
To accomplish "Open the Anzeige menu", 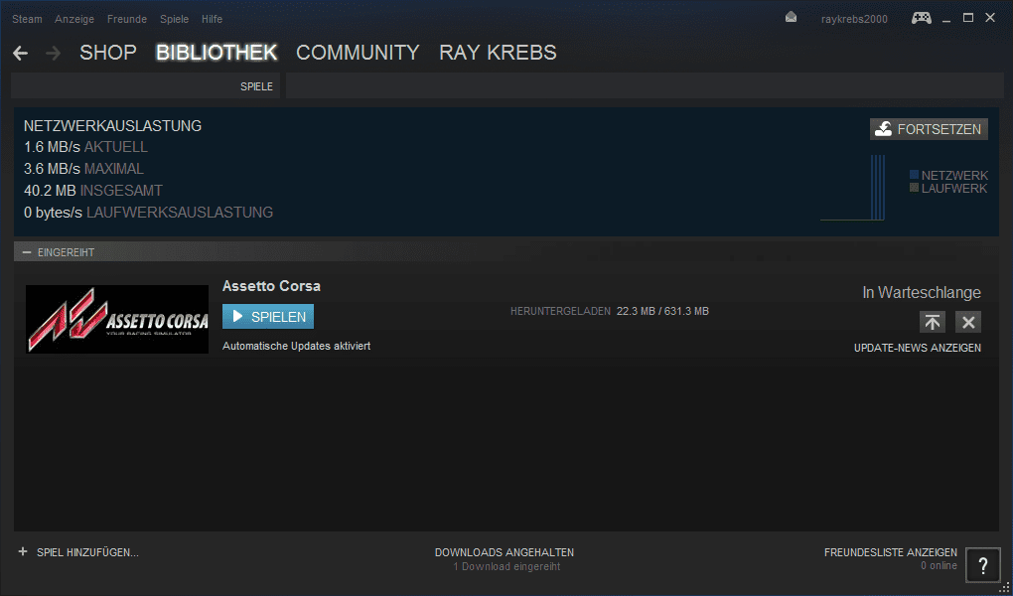I will click(74, 19).
